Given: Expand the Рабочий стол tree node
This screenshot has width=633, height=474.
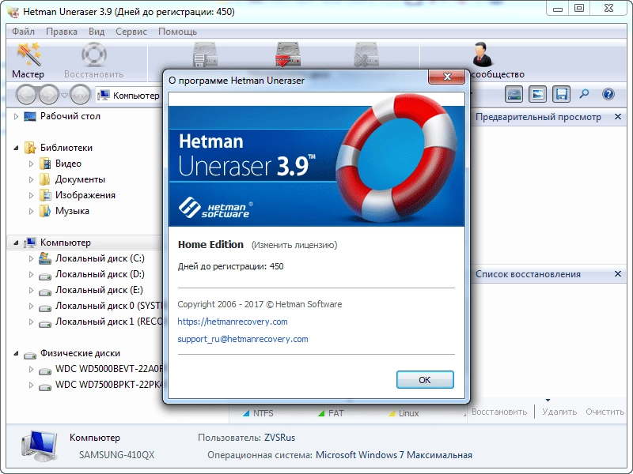Looking at the screenshot, I should click(16, 116).
